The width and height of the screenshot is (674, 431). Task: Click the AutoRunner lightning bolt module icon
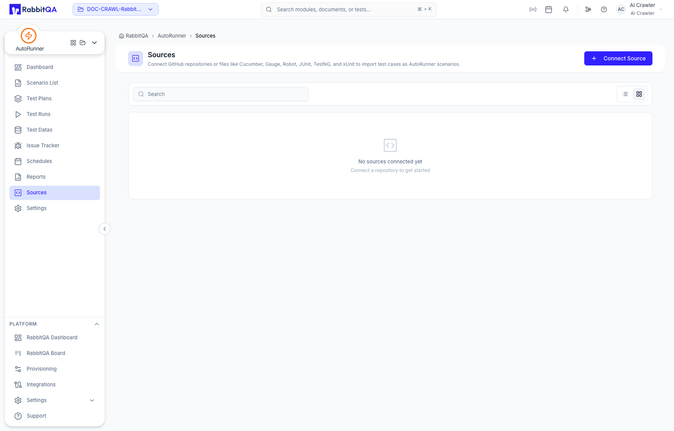coord(29,36)
